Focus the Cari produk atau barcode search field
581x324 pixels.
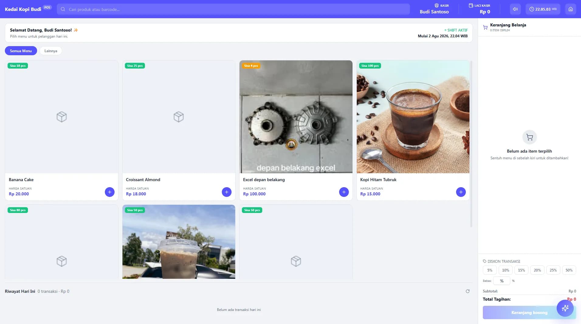pos(233,9)
